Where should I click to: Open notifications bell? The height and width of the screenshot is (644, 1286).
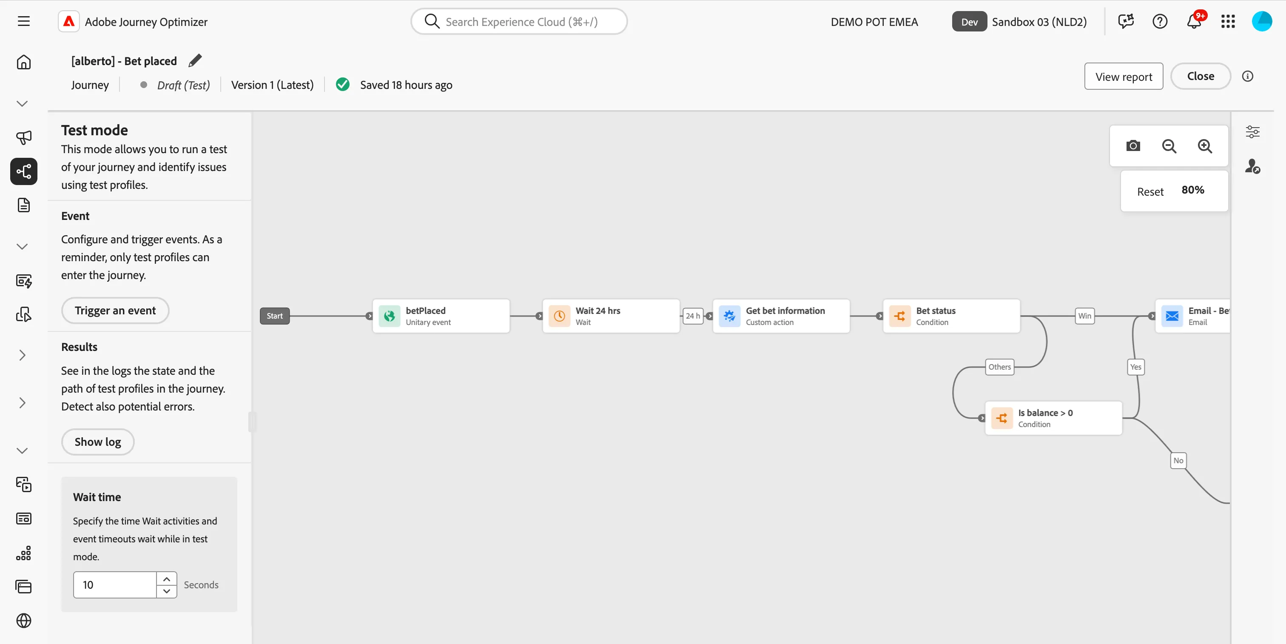click(1194, 21)
